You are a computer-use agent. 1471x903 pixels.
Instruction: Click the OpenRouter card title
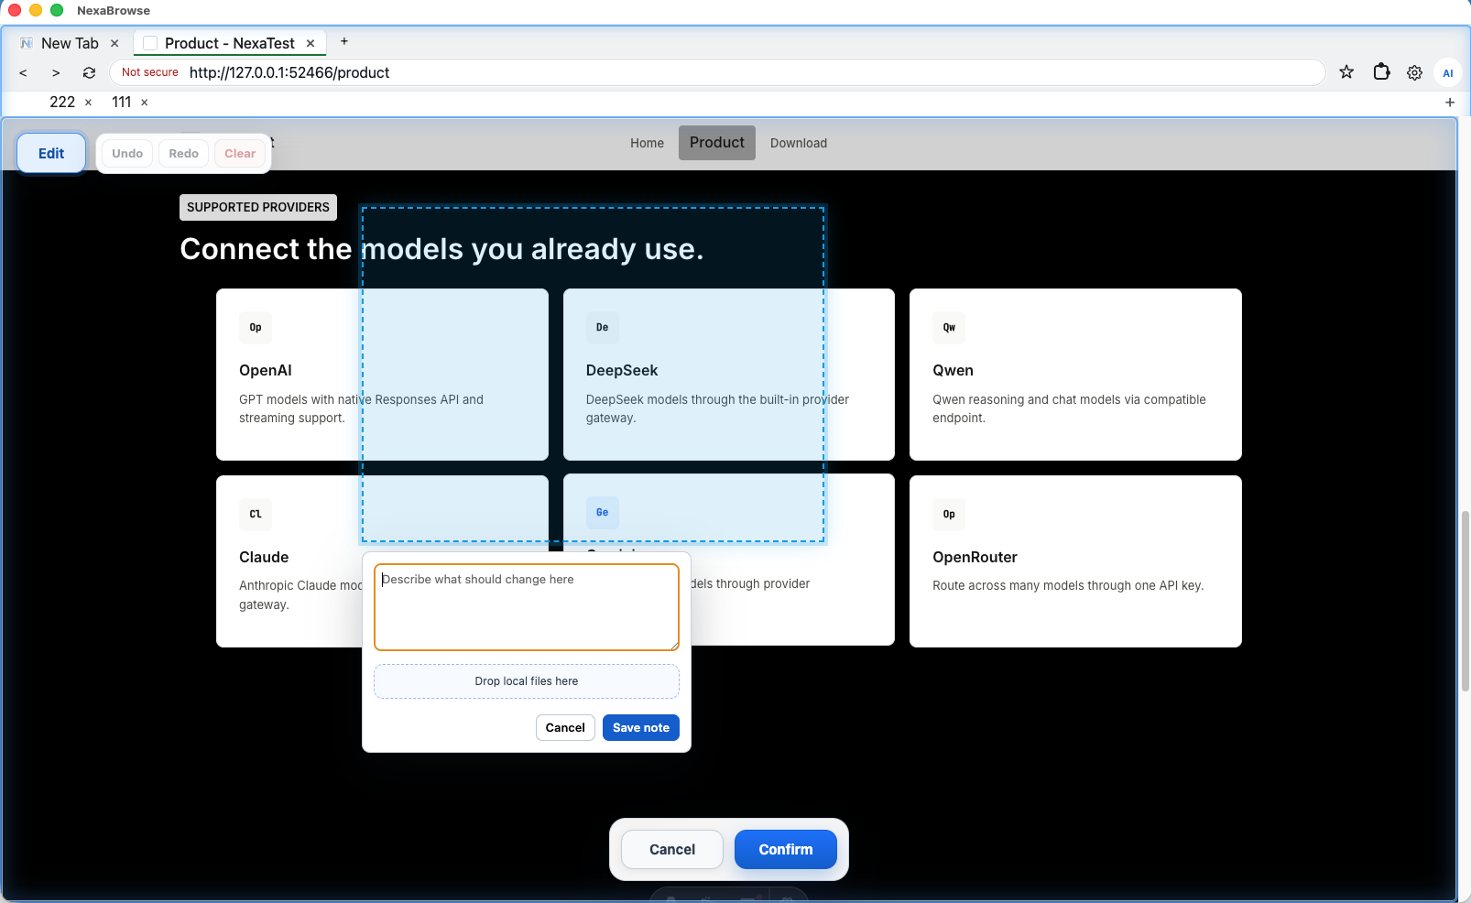pyautogui.click(x=975, y=557)
